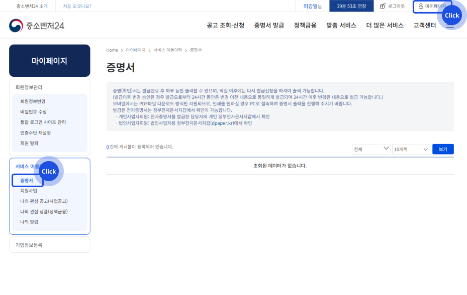Viewport: 467px width, 295px height.
Task: Open the 10개씩 page-size dropdown
Action: point(411,149)
